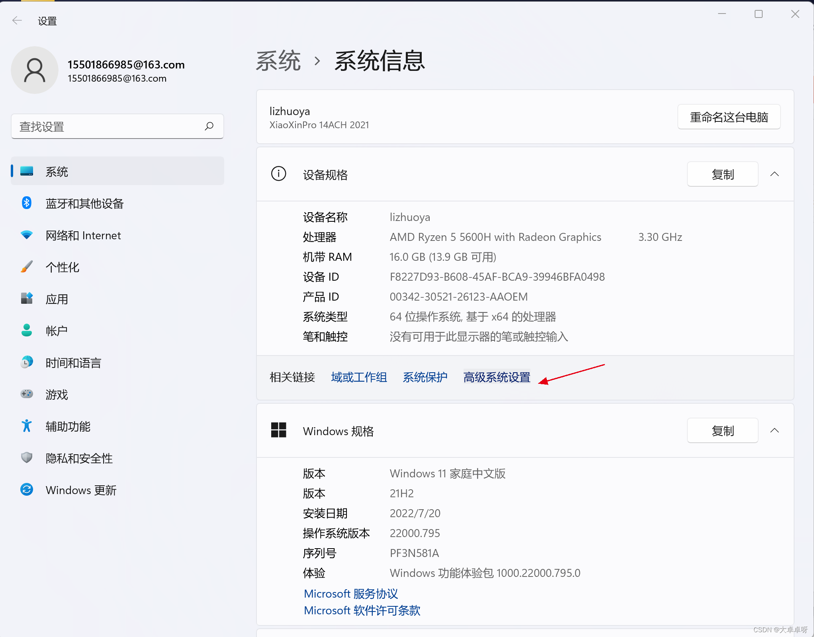Copy the device specifications
Screen dimensions: 814x637
(x=722, y=174)
